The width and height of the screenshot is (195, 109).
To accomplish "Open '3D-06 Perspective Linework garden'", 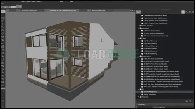I will pyautogui.click(x=161, y=71).
